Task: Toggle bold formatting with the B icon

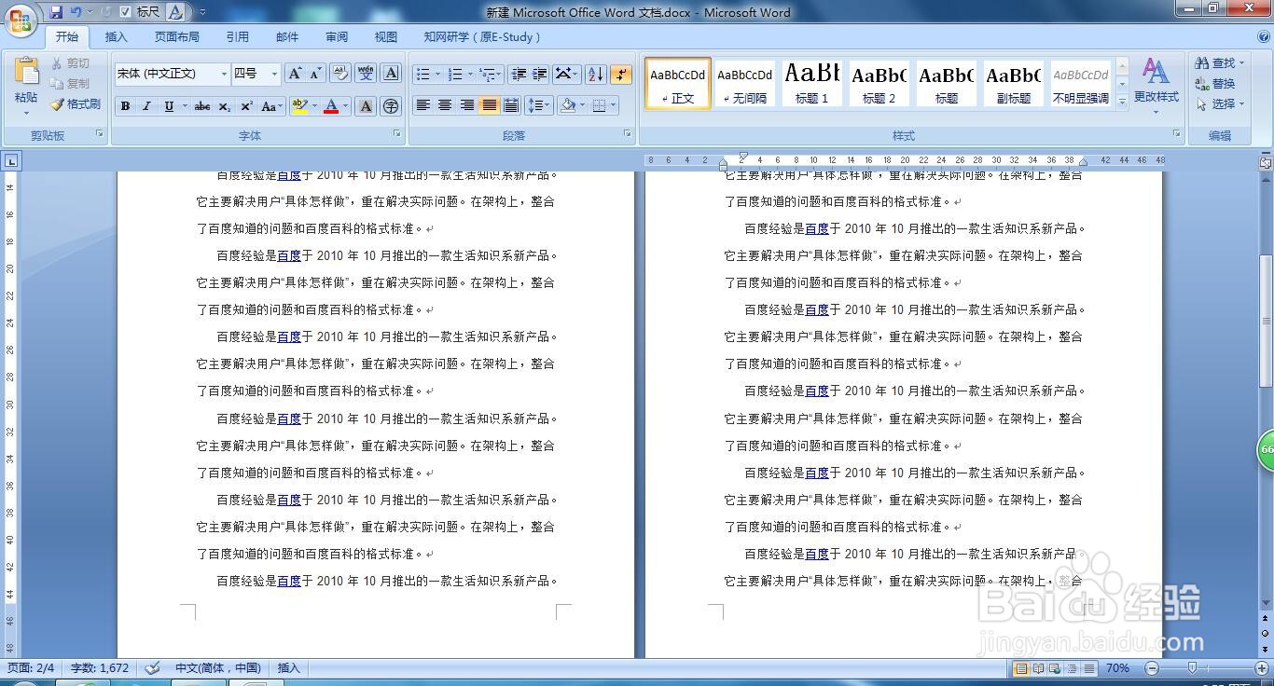Action: 125,105
